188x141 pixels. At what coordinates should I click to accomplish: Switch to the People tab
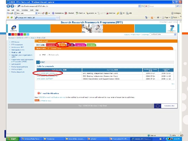(x=70, y=45)
